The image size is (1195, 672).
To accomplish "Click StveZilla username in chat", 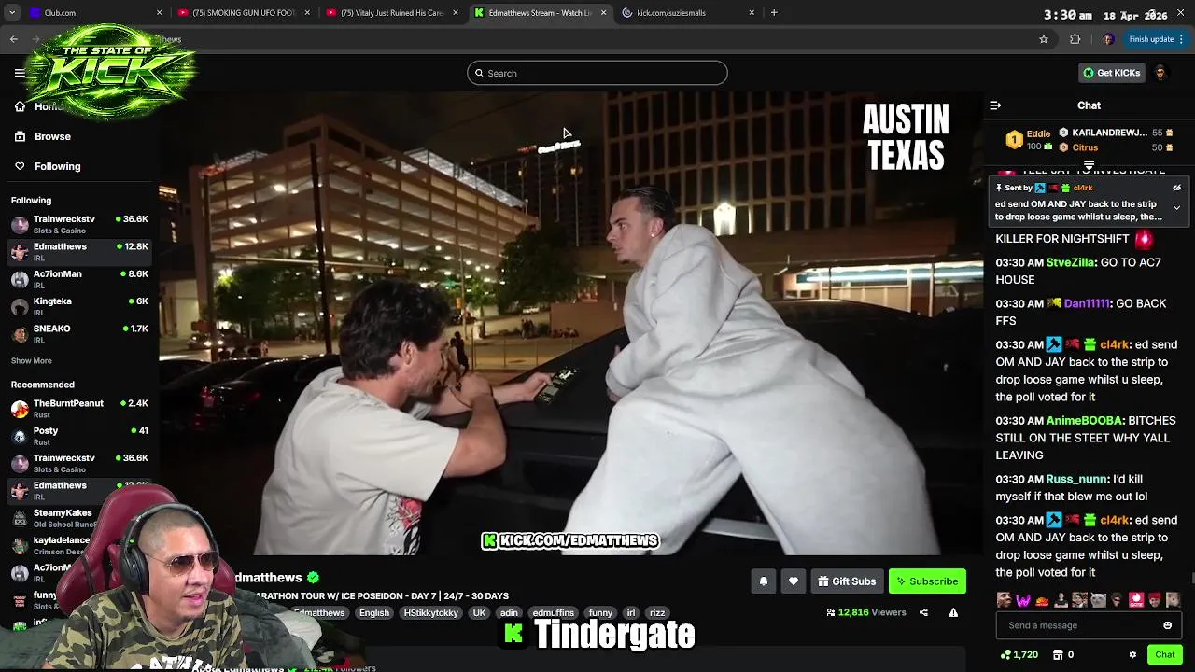I will [x=1070, y=262].
